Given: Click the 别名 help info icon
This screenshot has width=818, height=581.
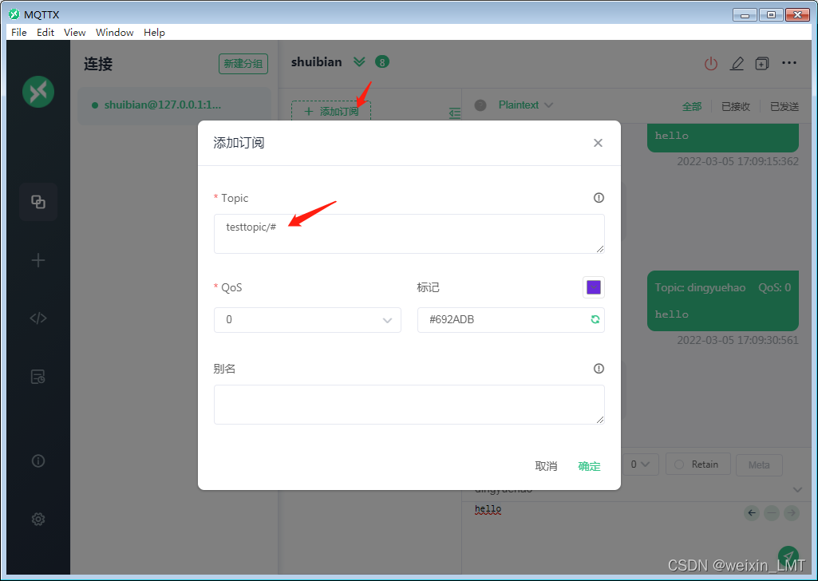Looking at the screenshot, I should point(599,369).
